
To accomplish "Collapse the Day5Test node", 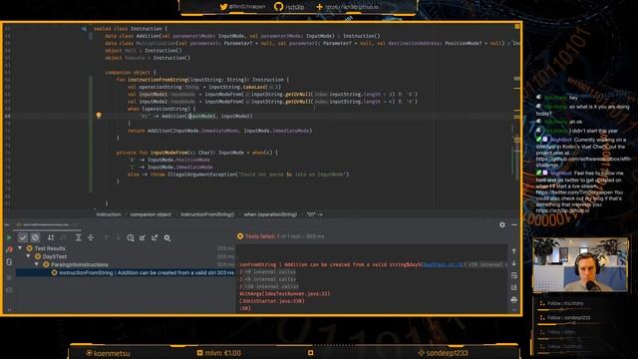I will click(28, 256).
